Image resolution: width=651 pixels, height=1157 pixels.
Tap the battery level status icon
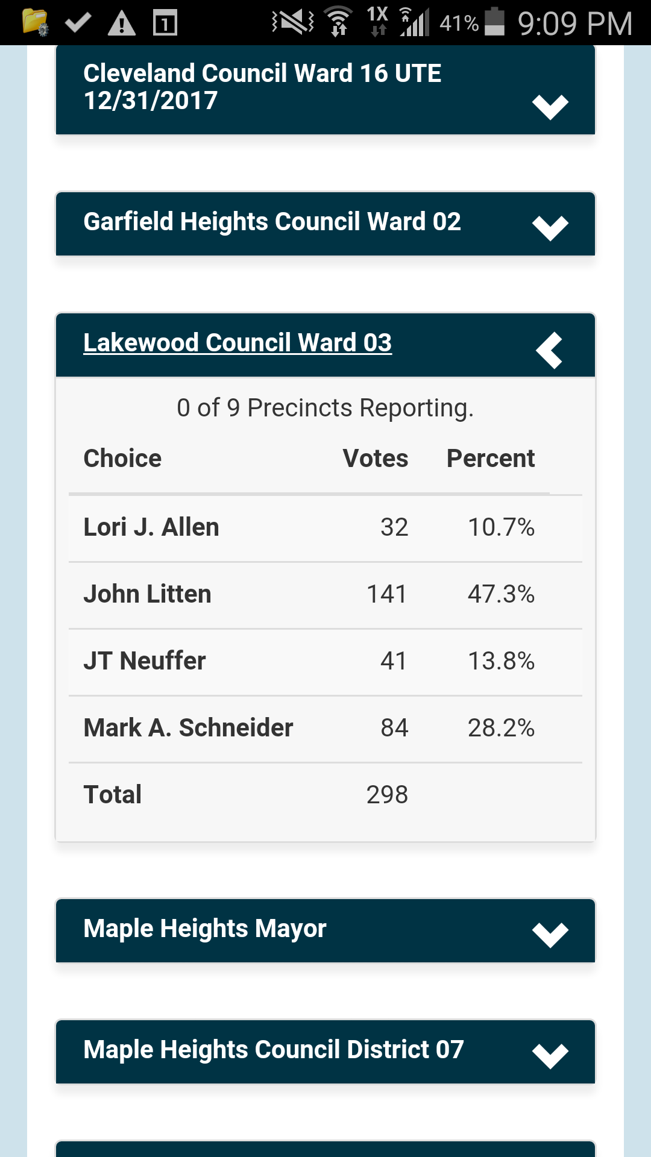pyautogui.click(x=495, y=22)
